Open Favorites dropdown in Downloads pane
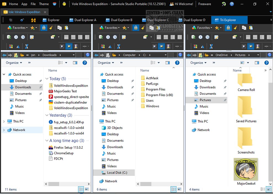This screenshot has height=194, width=273. pyautogui.click(x=18, y=28)
